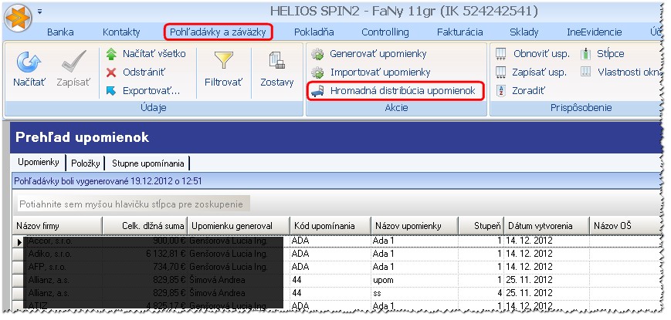Click the orange HELIOS application logo button
The width and height of the screenshot is (671, 320).
(18, 17)
